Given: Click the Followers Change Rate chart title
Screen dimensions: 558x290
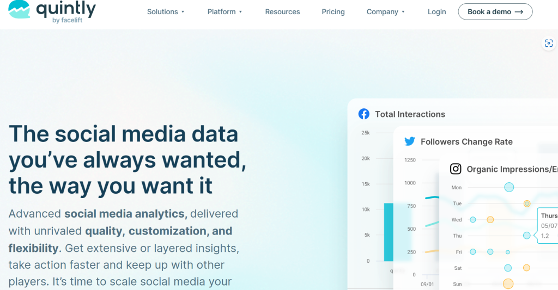Looking at the screenshot, I should pyautogui.click(x=466, y=141).
